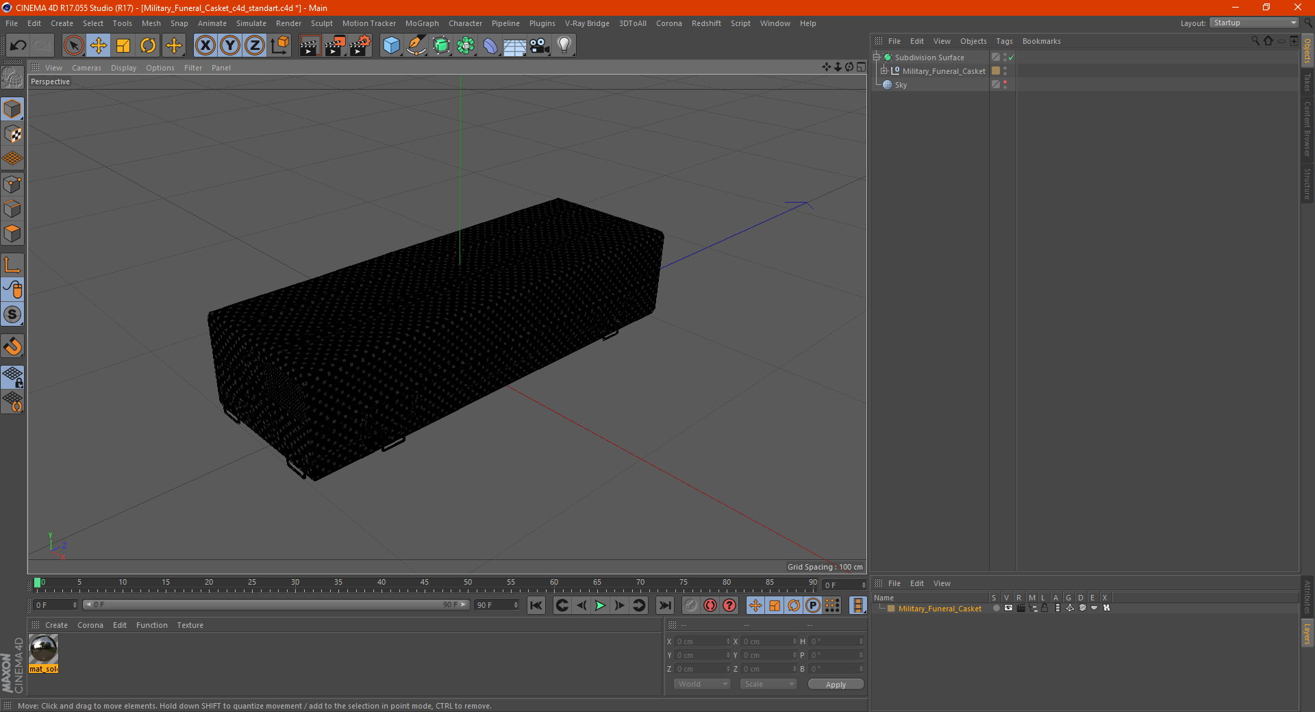Enable the Snap magnet tool
This screenshot has width=1315, height=712.
point(12,346)
